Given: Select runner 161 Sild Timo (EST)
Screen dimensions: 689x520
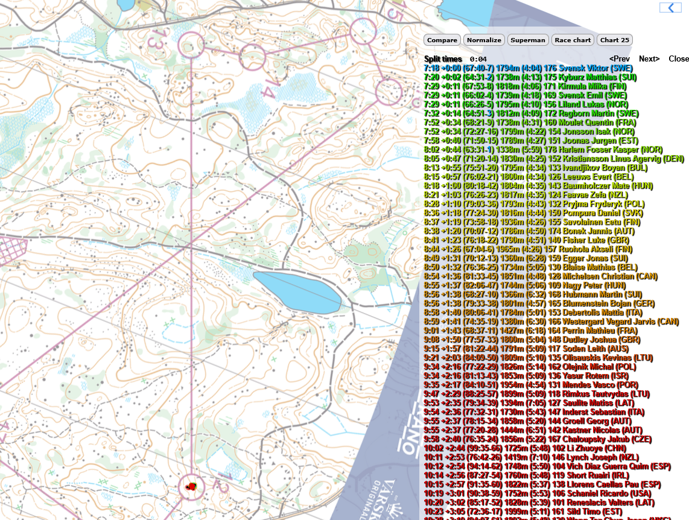Looking at the screenshot, I should 523,511.
